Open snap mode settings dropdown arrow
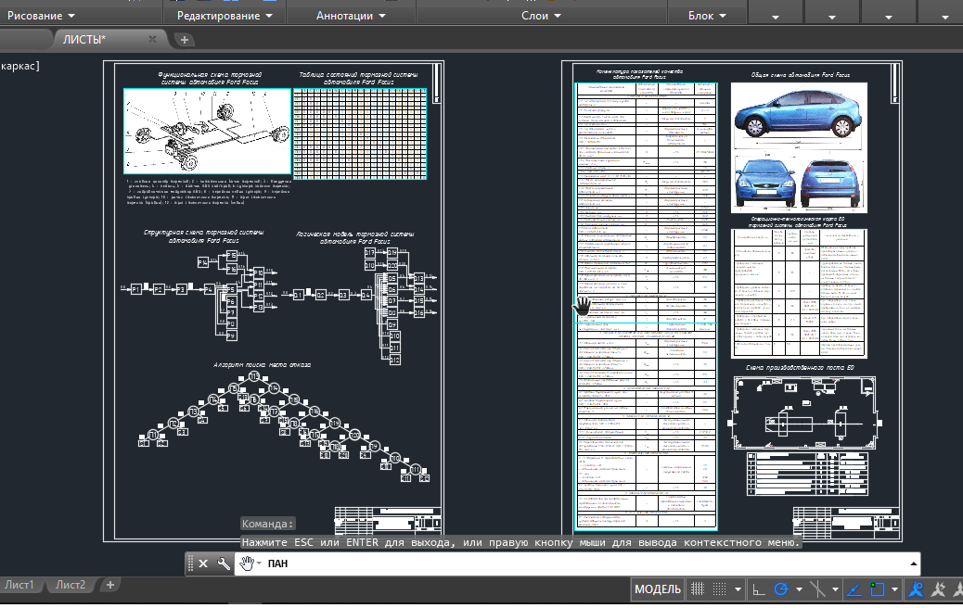The height and width of the screenshot is (608, 963). (738, 589)
